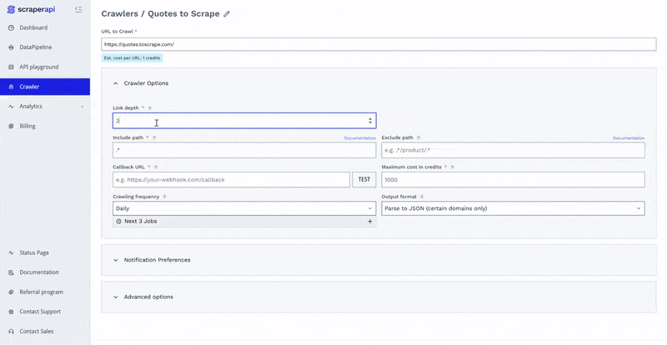
Task: Open the Crawling frequency dropdown
Action: [244, 208]
